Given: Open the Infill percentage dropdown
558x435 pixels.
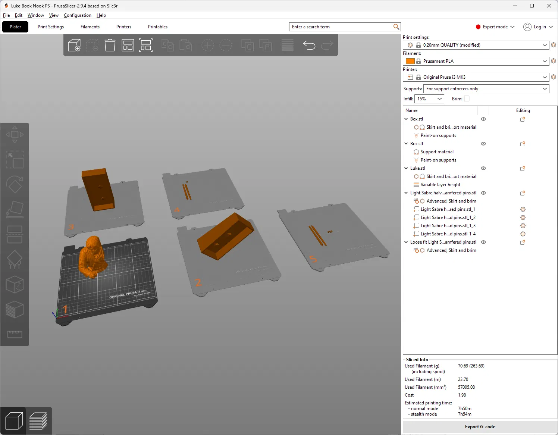Looking at the screenshot, I should pyautogui.click(x=429, y=99).
